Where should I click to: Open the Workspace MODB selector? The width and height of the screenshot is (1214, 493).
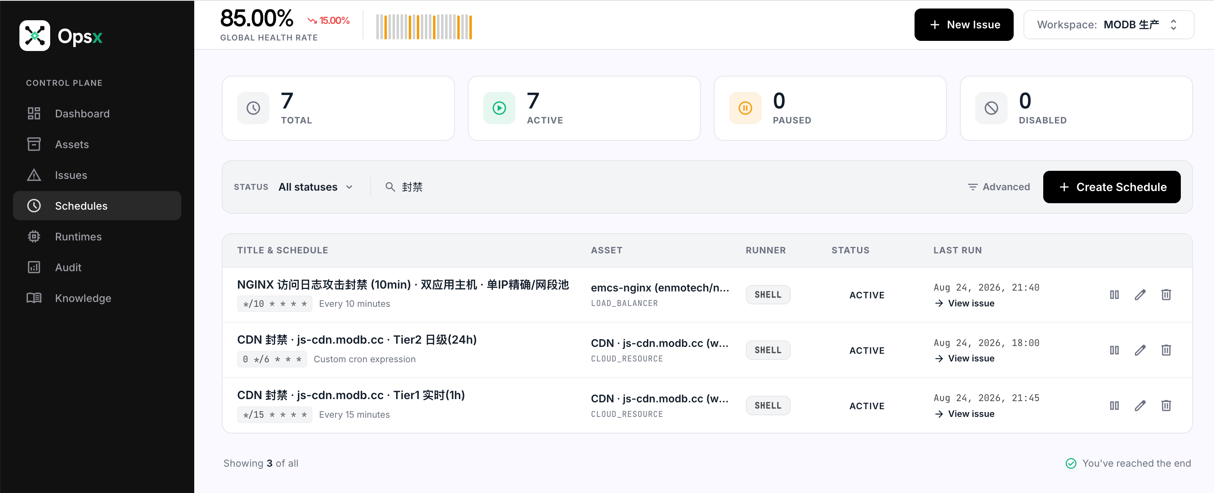pyautogui.click(x=1108, y=25)
